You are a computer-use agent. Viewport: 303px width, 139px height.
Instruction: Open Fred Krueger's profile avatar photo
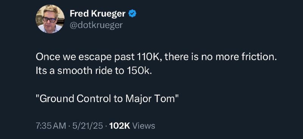pos(50,19)
